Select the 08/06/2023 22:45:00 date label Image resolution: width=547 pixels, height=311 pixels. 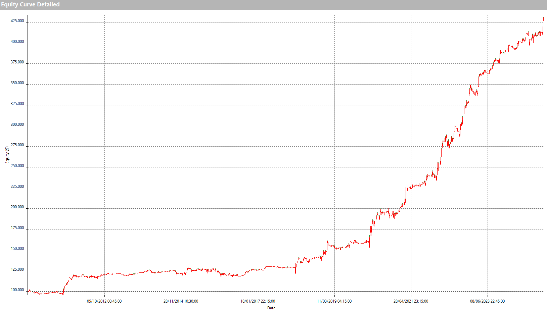487,301
